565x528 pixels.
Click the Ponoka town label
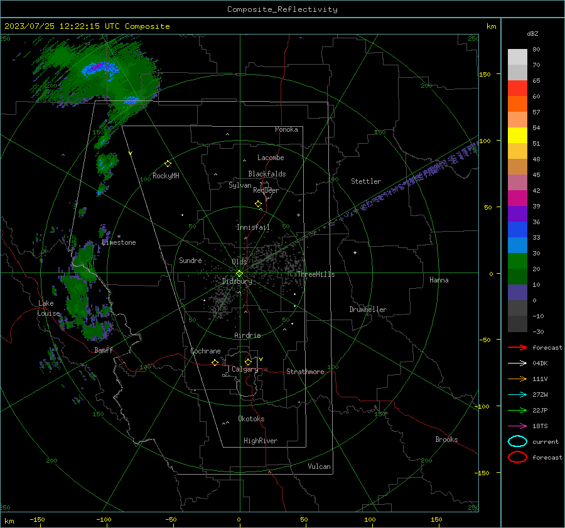[286, 129]
